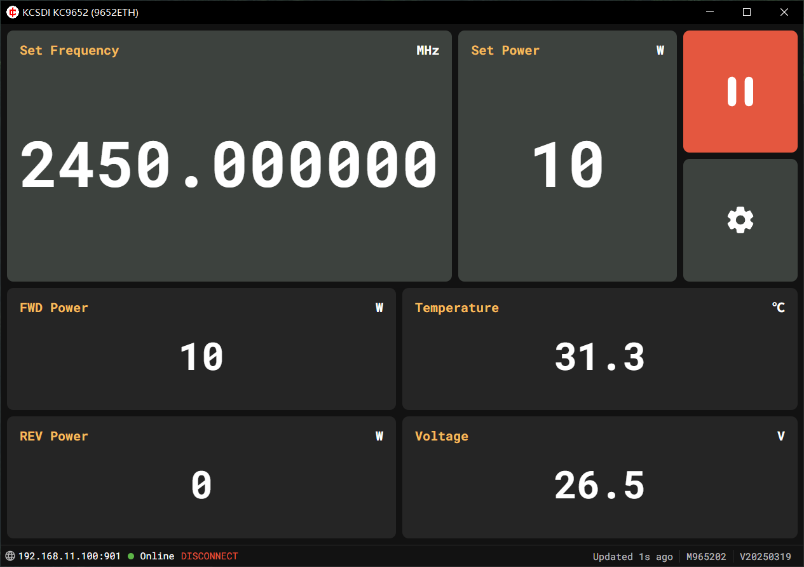Pause RF output with the red button
804x567 pixels.
(740, 92)
